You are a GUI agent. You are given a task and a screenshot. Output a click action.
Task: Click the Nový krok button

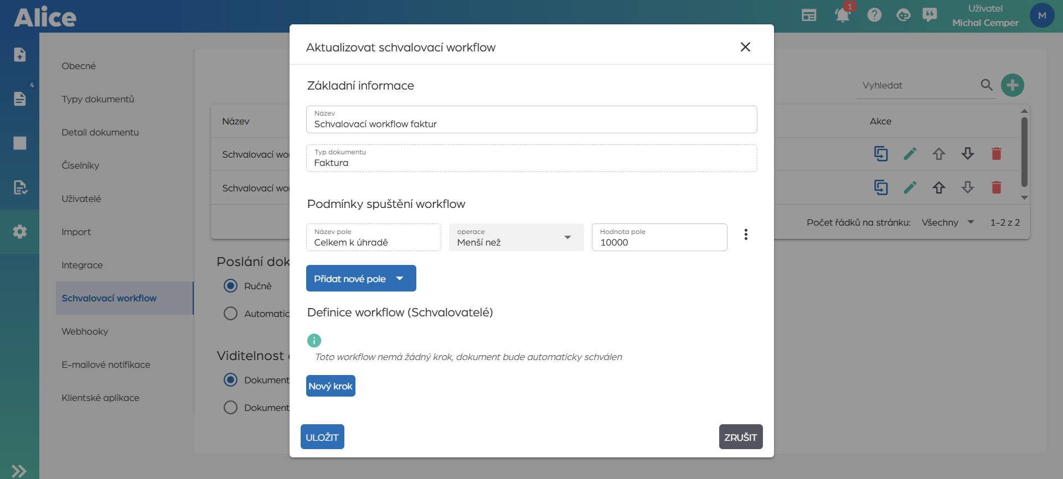click(331, 386)
